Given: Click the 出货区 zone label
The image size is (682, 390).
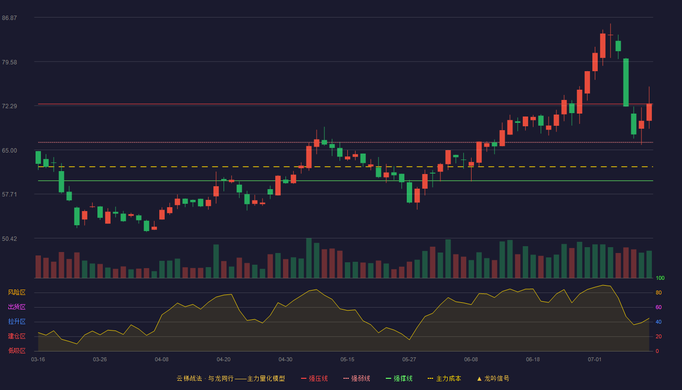Looking at the screenshot, I should (17, 307).
